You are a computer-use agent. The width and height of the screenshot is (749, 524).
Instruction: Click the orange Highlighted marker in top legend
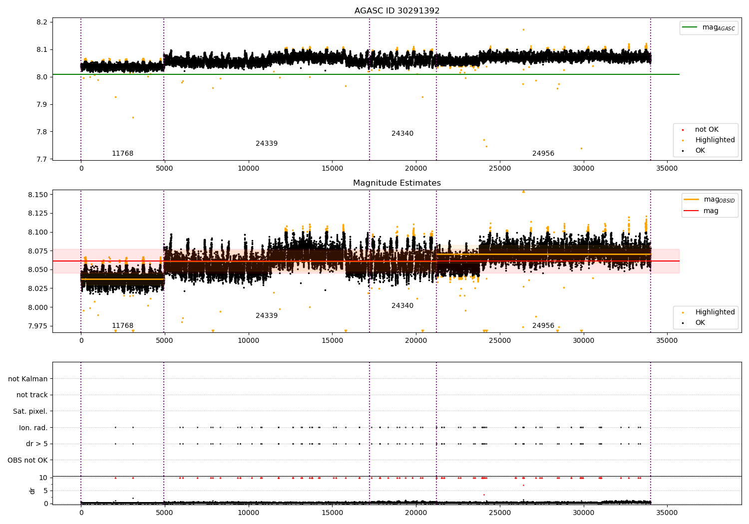(x=683, y=140)
